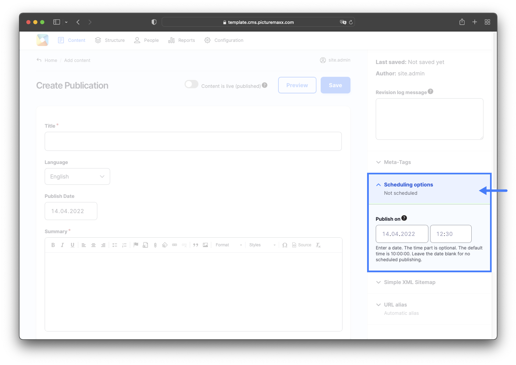The image size is (516, 365).
Task: Open help icon next to Publish on
Action: [404, 218]
